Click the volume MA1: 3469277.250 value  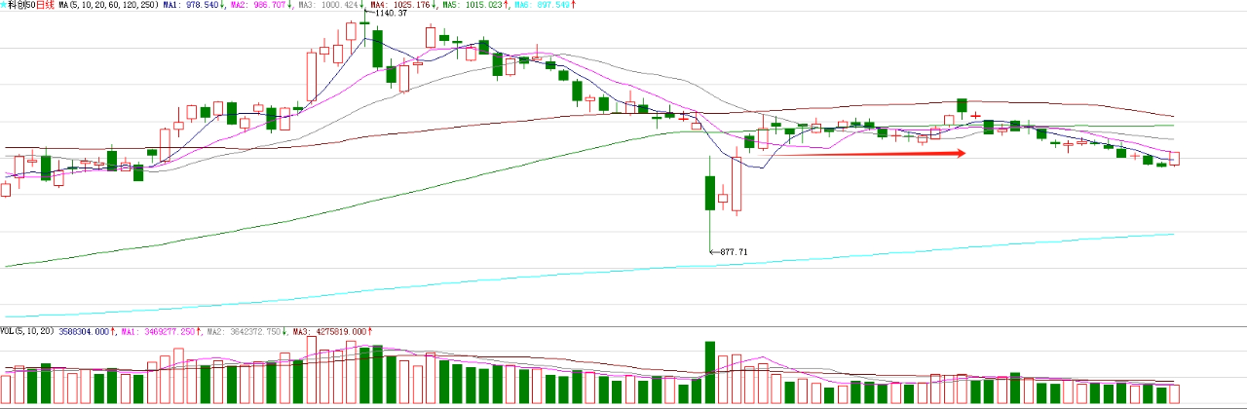click(158, 332)
